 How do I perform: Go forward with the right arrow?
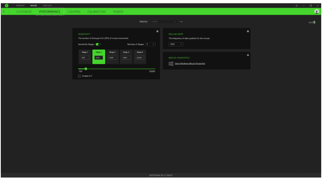(9, 11)
